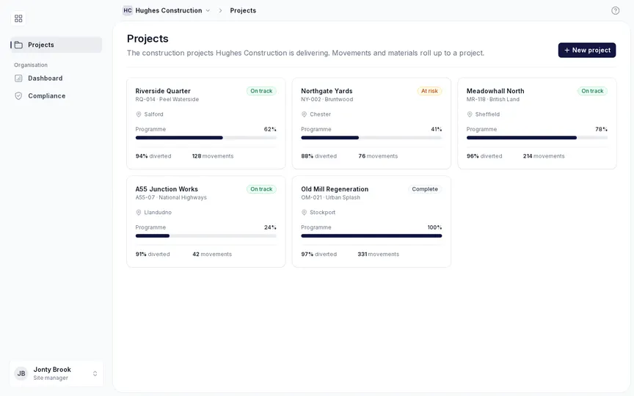634x396 pixels.
Task: Open the Riverside Quarter project card
Action: point(205,123)
